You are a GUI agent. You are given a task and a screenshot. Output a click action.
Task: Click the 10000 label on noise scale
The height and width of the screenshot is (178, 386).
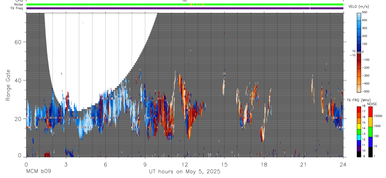(378, 116)
